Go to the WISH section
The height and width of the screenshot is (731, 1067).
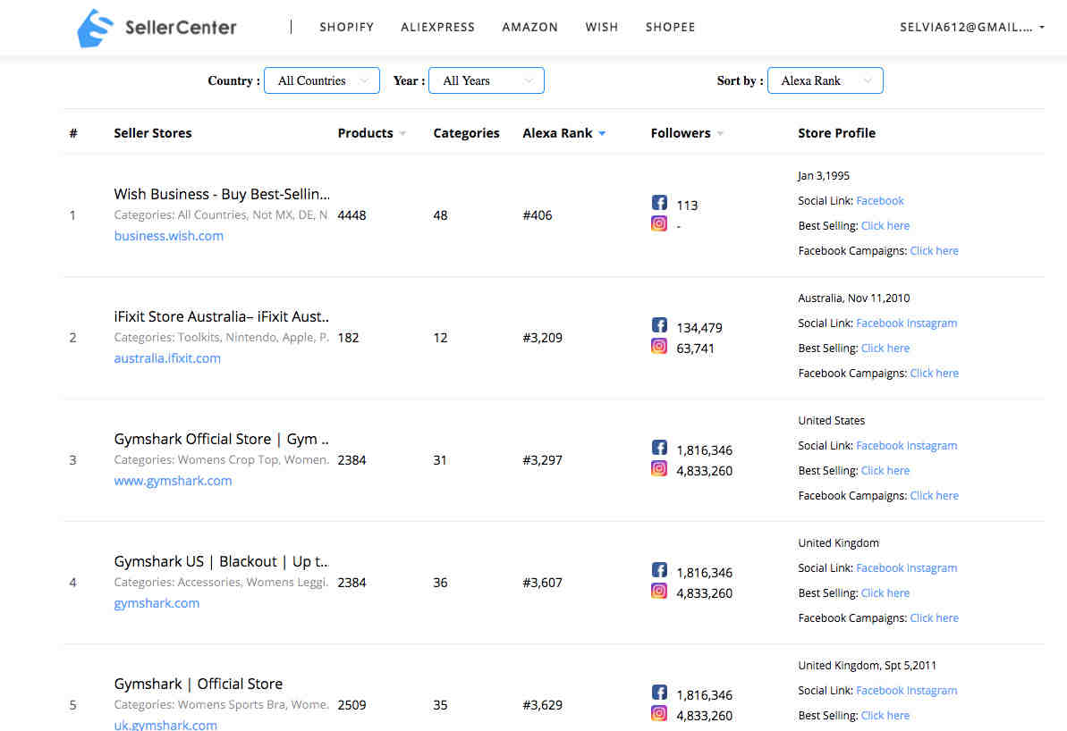pos(602,27)
